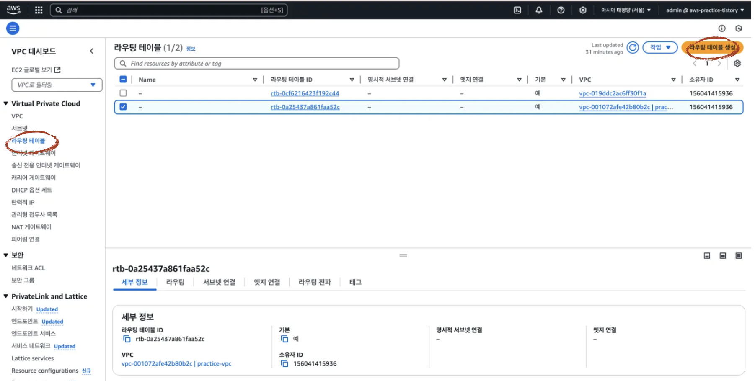Viewport: 755px width, 381px height.
Task: Open the region selector 아시아 태평양 (서울)
Action: click(x=626, y=10)
